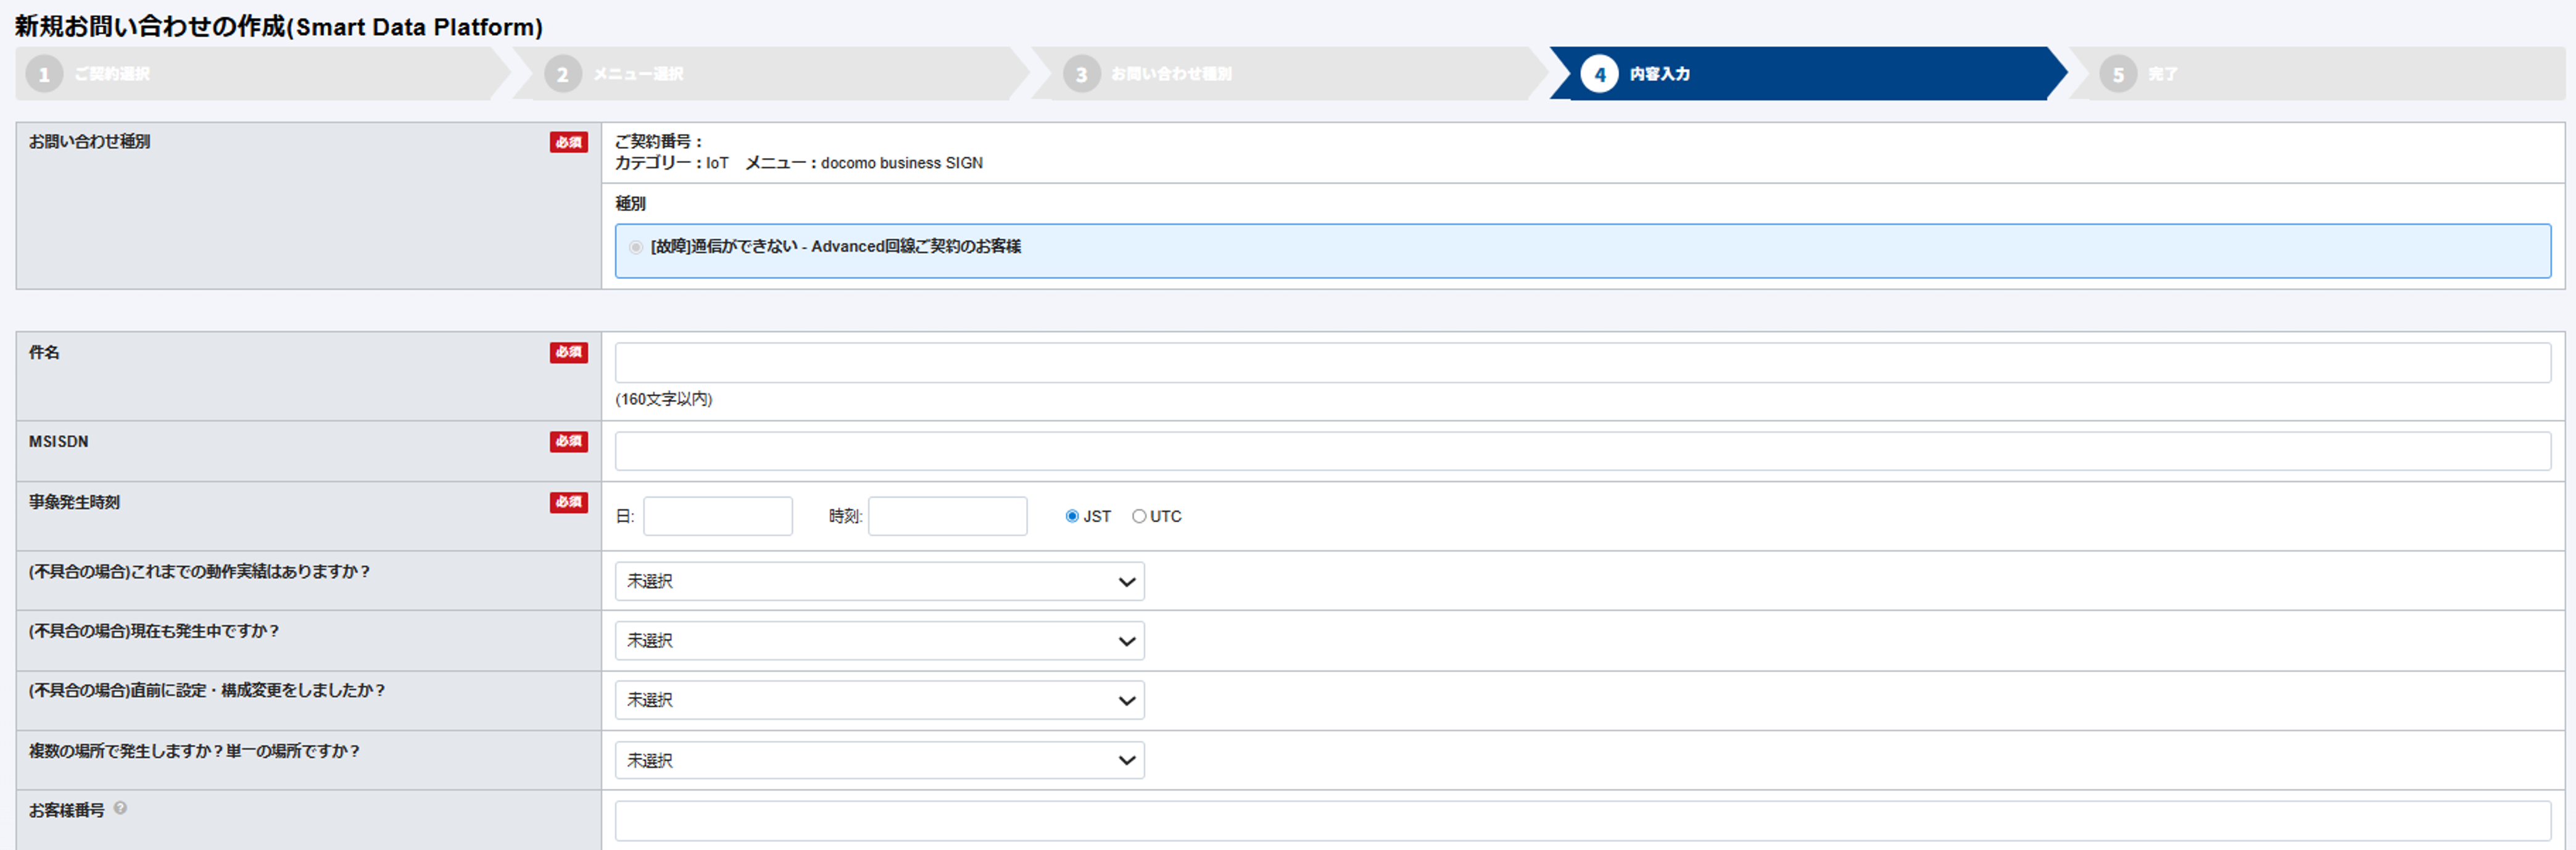The width and height of the screenshot is (2576, 850).
Task: Click step 4 内容入力 circle
Action: [x=1599, y=75]
